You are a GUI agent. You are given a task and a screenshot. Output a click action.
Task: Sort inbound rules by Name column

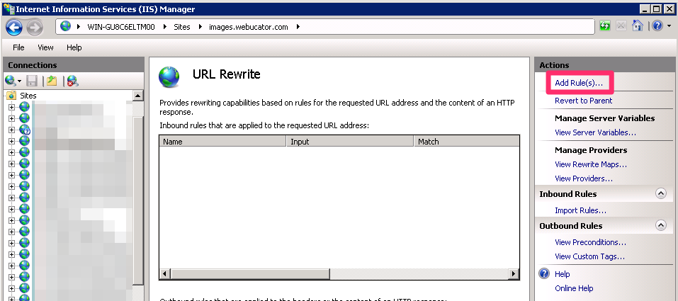coord(222,142)
